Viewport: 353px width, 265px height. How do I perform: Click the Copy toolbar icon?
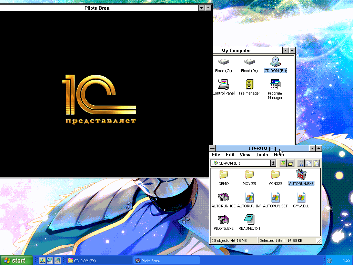click(309, 163)
